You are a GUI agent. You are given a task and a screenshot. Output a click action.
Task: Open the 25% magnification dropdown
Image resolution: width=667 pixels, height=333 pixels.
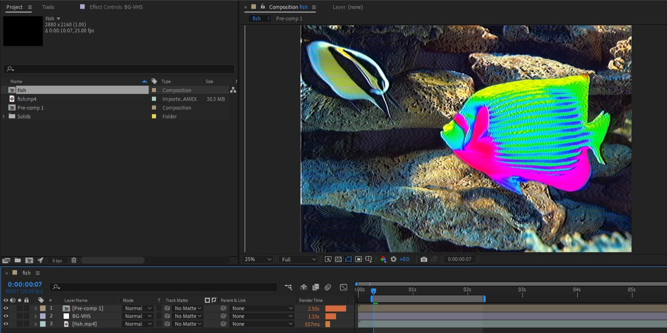[258, 259]
